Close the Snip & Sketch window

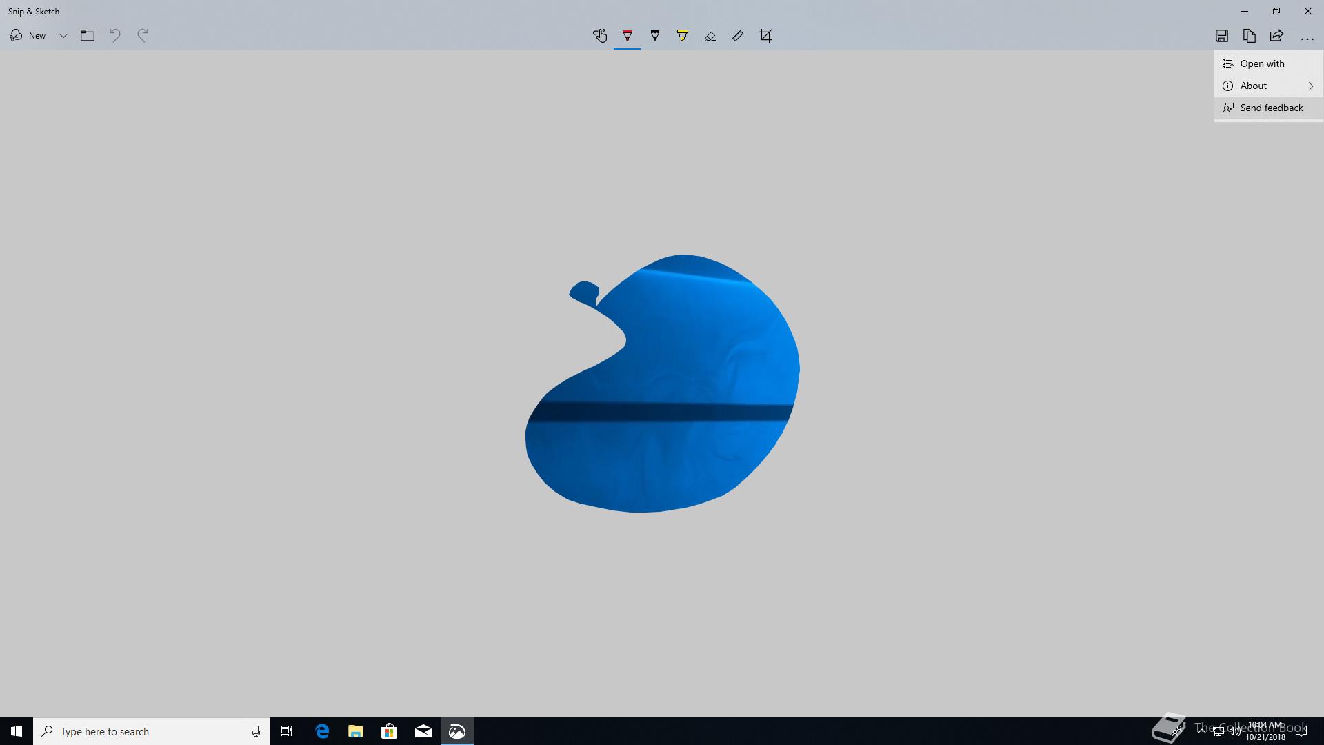(1308, 11)
